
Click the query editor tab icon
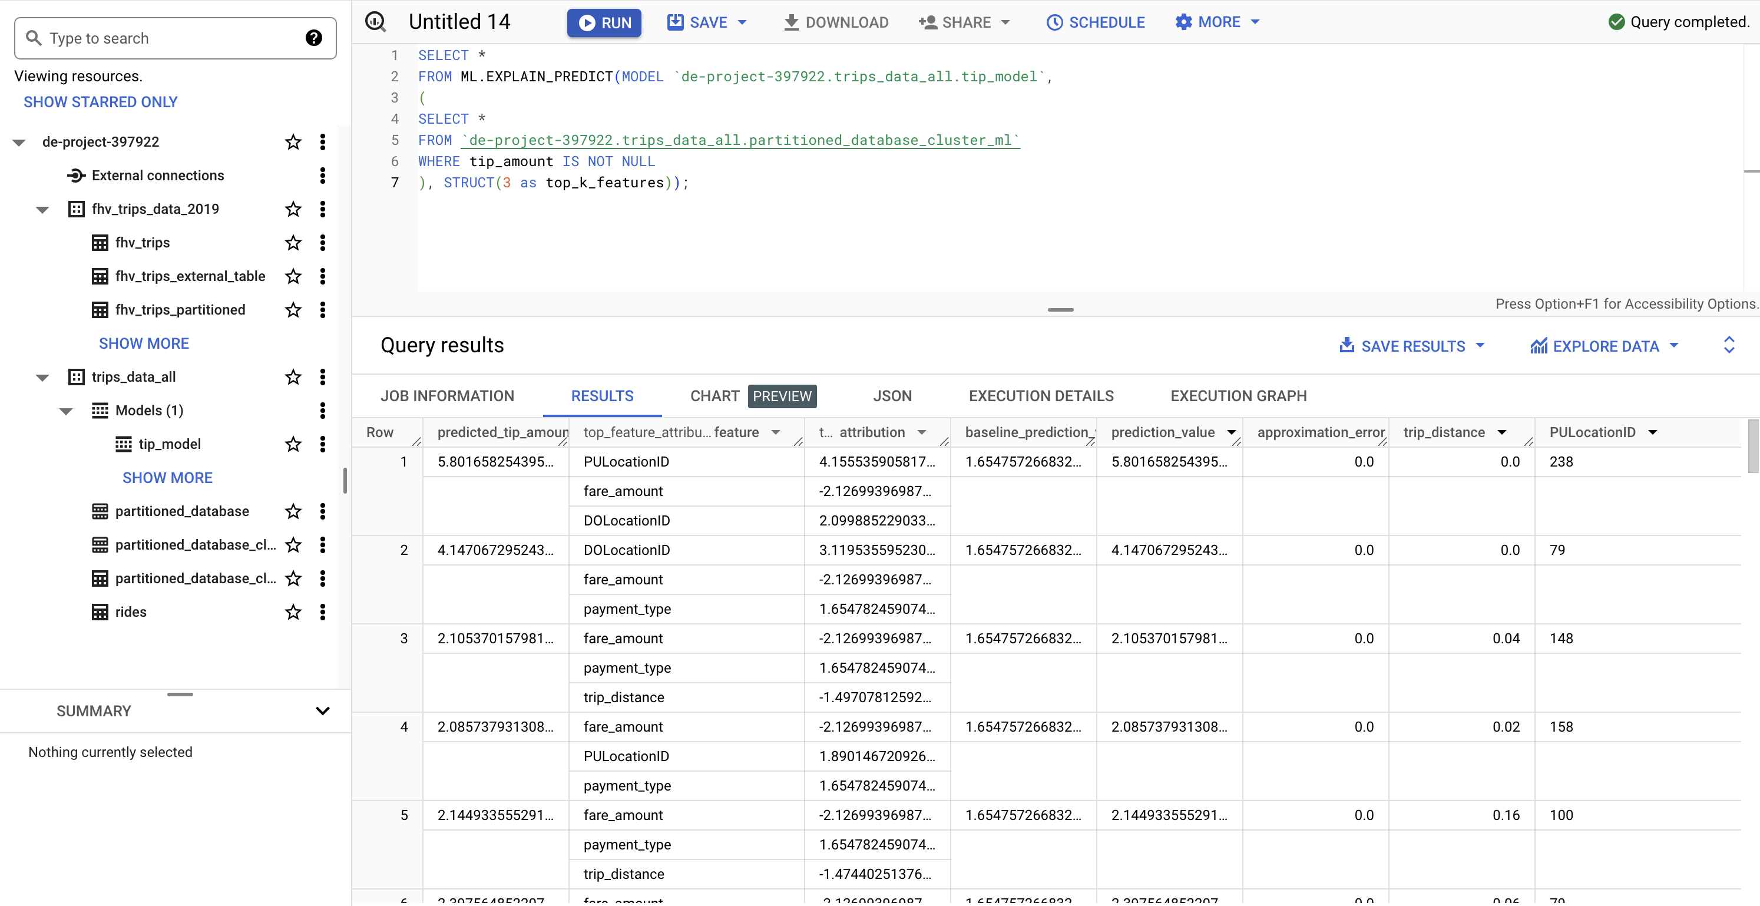coord(376,22)
